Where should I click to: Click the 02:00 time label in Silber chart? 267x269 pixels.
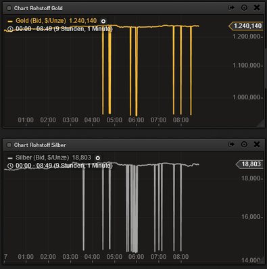[48, 257]
